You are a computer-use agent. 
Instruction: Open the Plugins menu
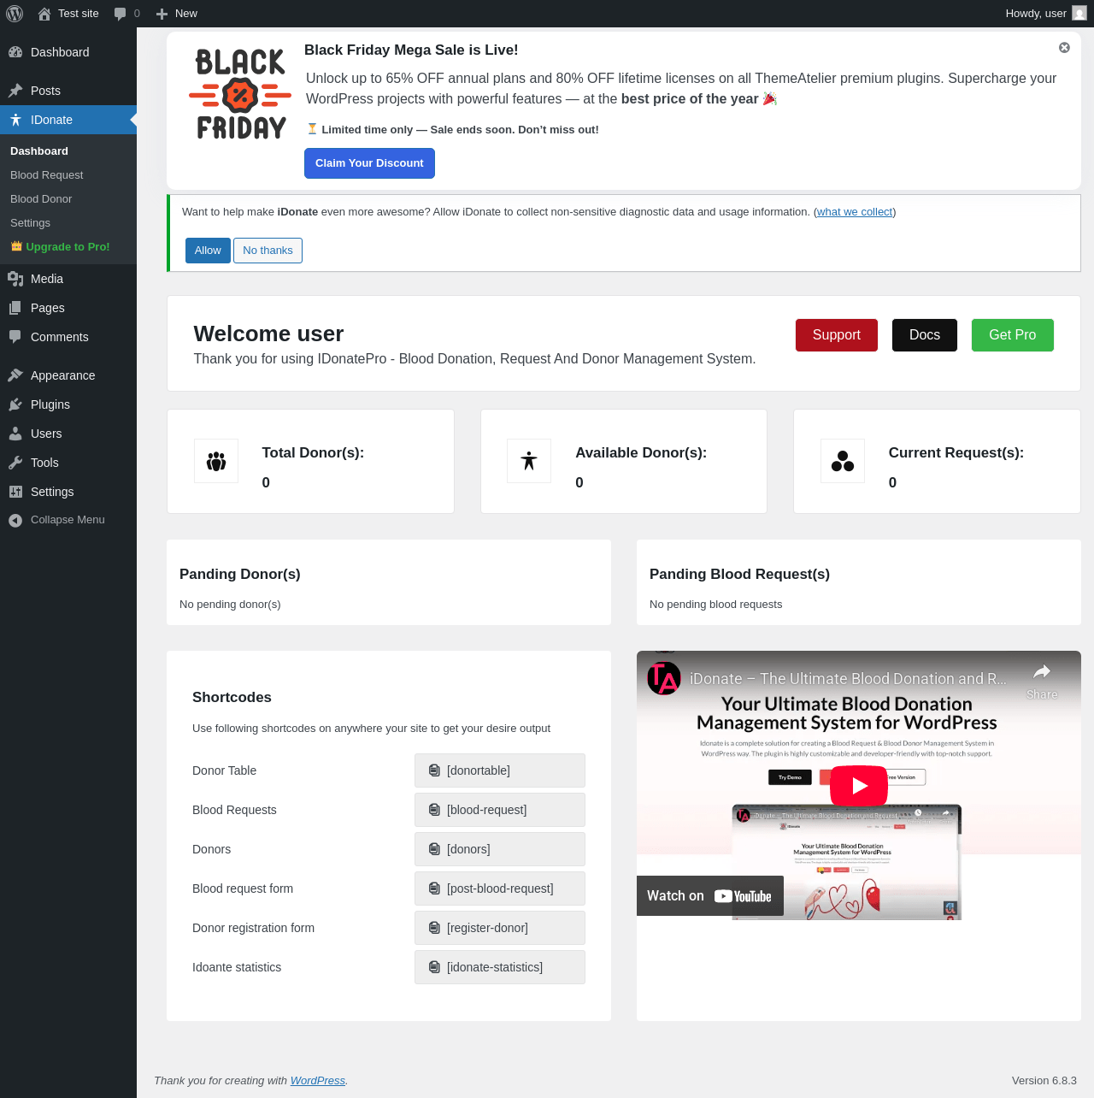pos(68,404)
